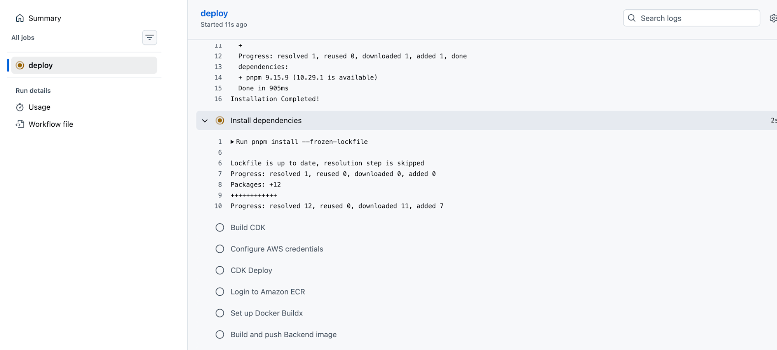Open the Summary page
This screenshot has height=350, width=777.
45,18
